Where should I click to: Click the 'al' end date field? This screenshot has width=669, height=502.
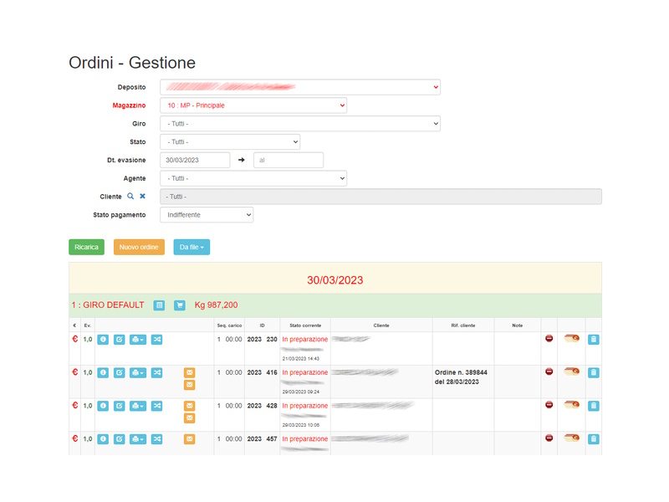[x=289, y=160]
